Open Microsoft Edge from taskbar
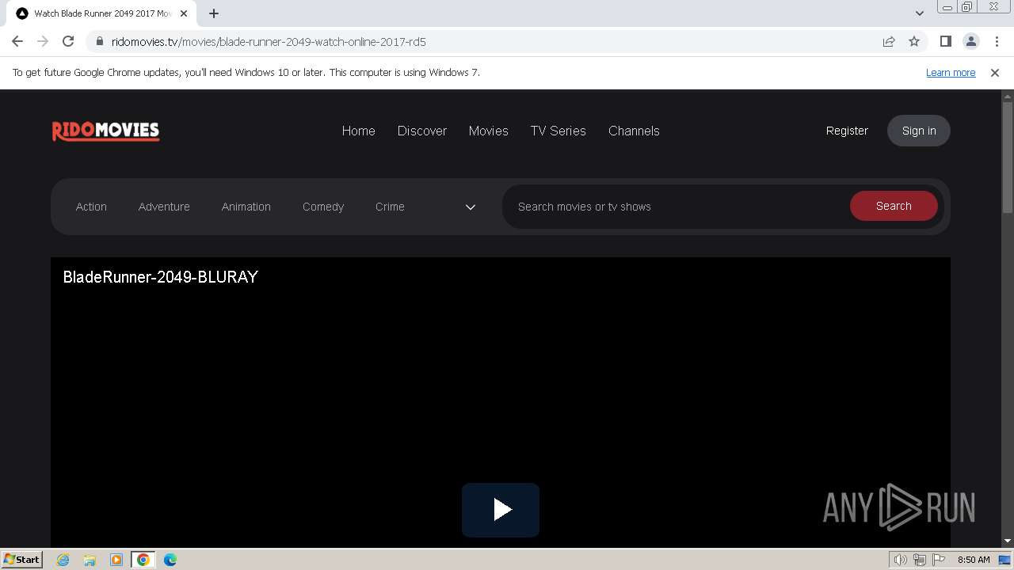The image size is (1014, 570). coord(170,560)
